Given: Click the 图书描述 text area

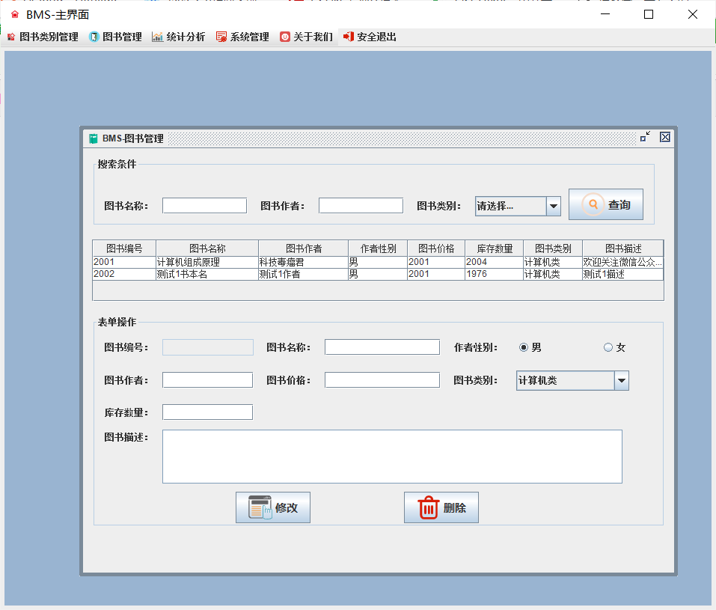Looking at the screenshot, I should tap(392, 457).
